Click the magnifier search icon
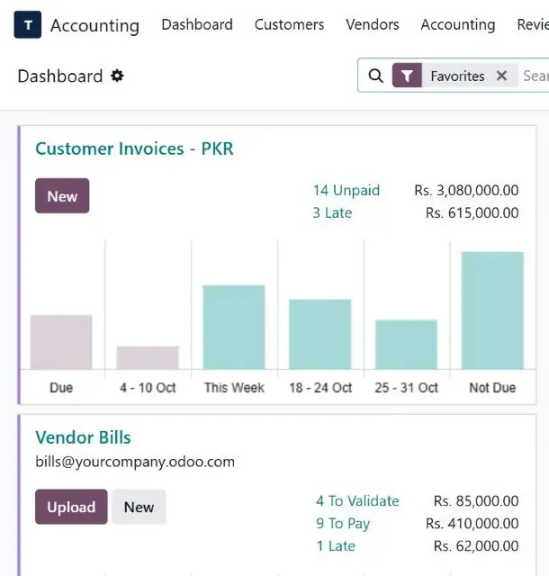 click(375, 76)
